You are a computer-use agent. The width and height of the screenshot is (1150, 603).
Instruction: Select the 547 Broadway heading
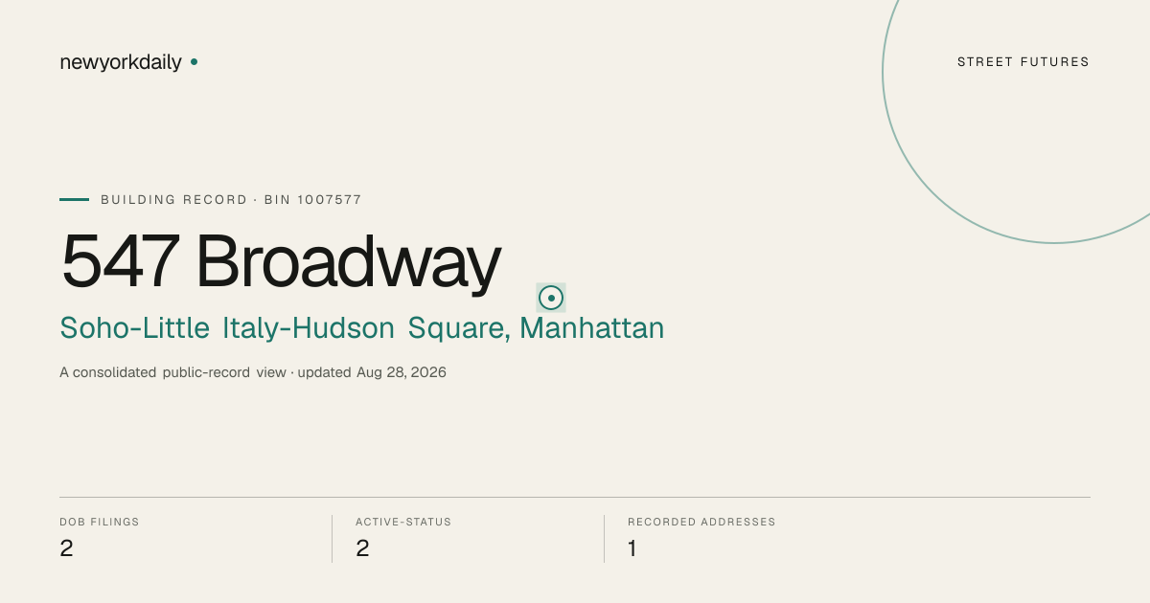tap(281, 260)
